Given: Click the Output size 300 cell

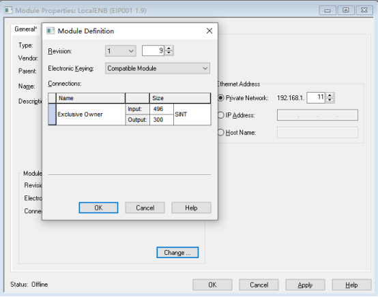Looking at the screenshot, I should (x=161, y=120).
